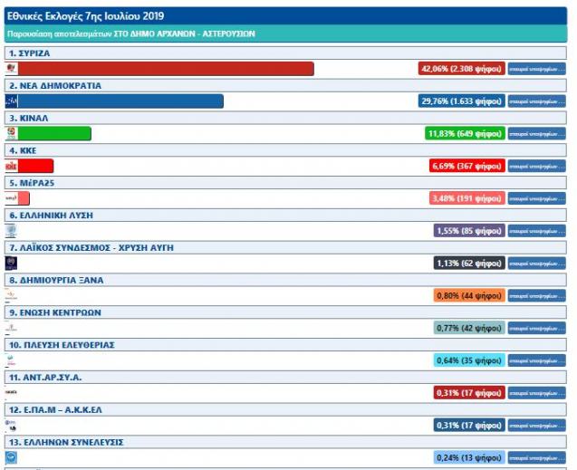Click the ΠΛΕΥΣΗ ΕΛΕΥΘΕΡΙΑΣ party logo

12,360
